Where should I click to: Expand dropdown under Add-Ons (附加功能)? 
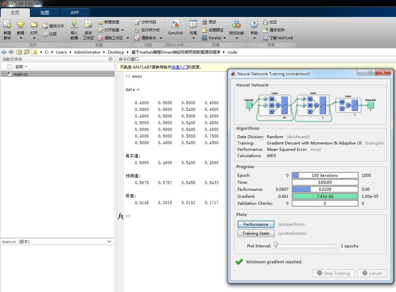237,38
